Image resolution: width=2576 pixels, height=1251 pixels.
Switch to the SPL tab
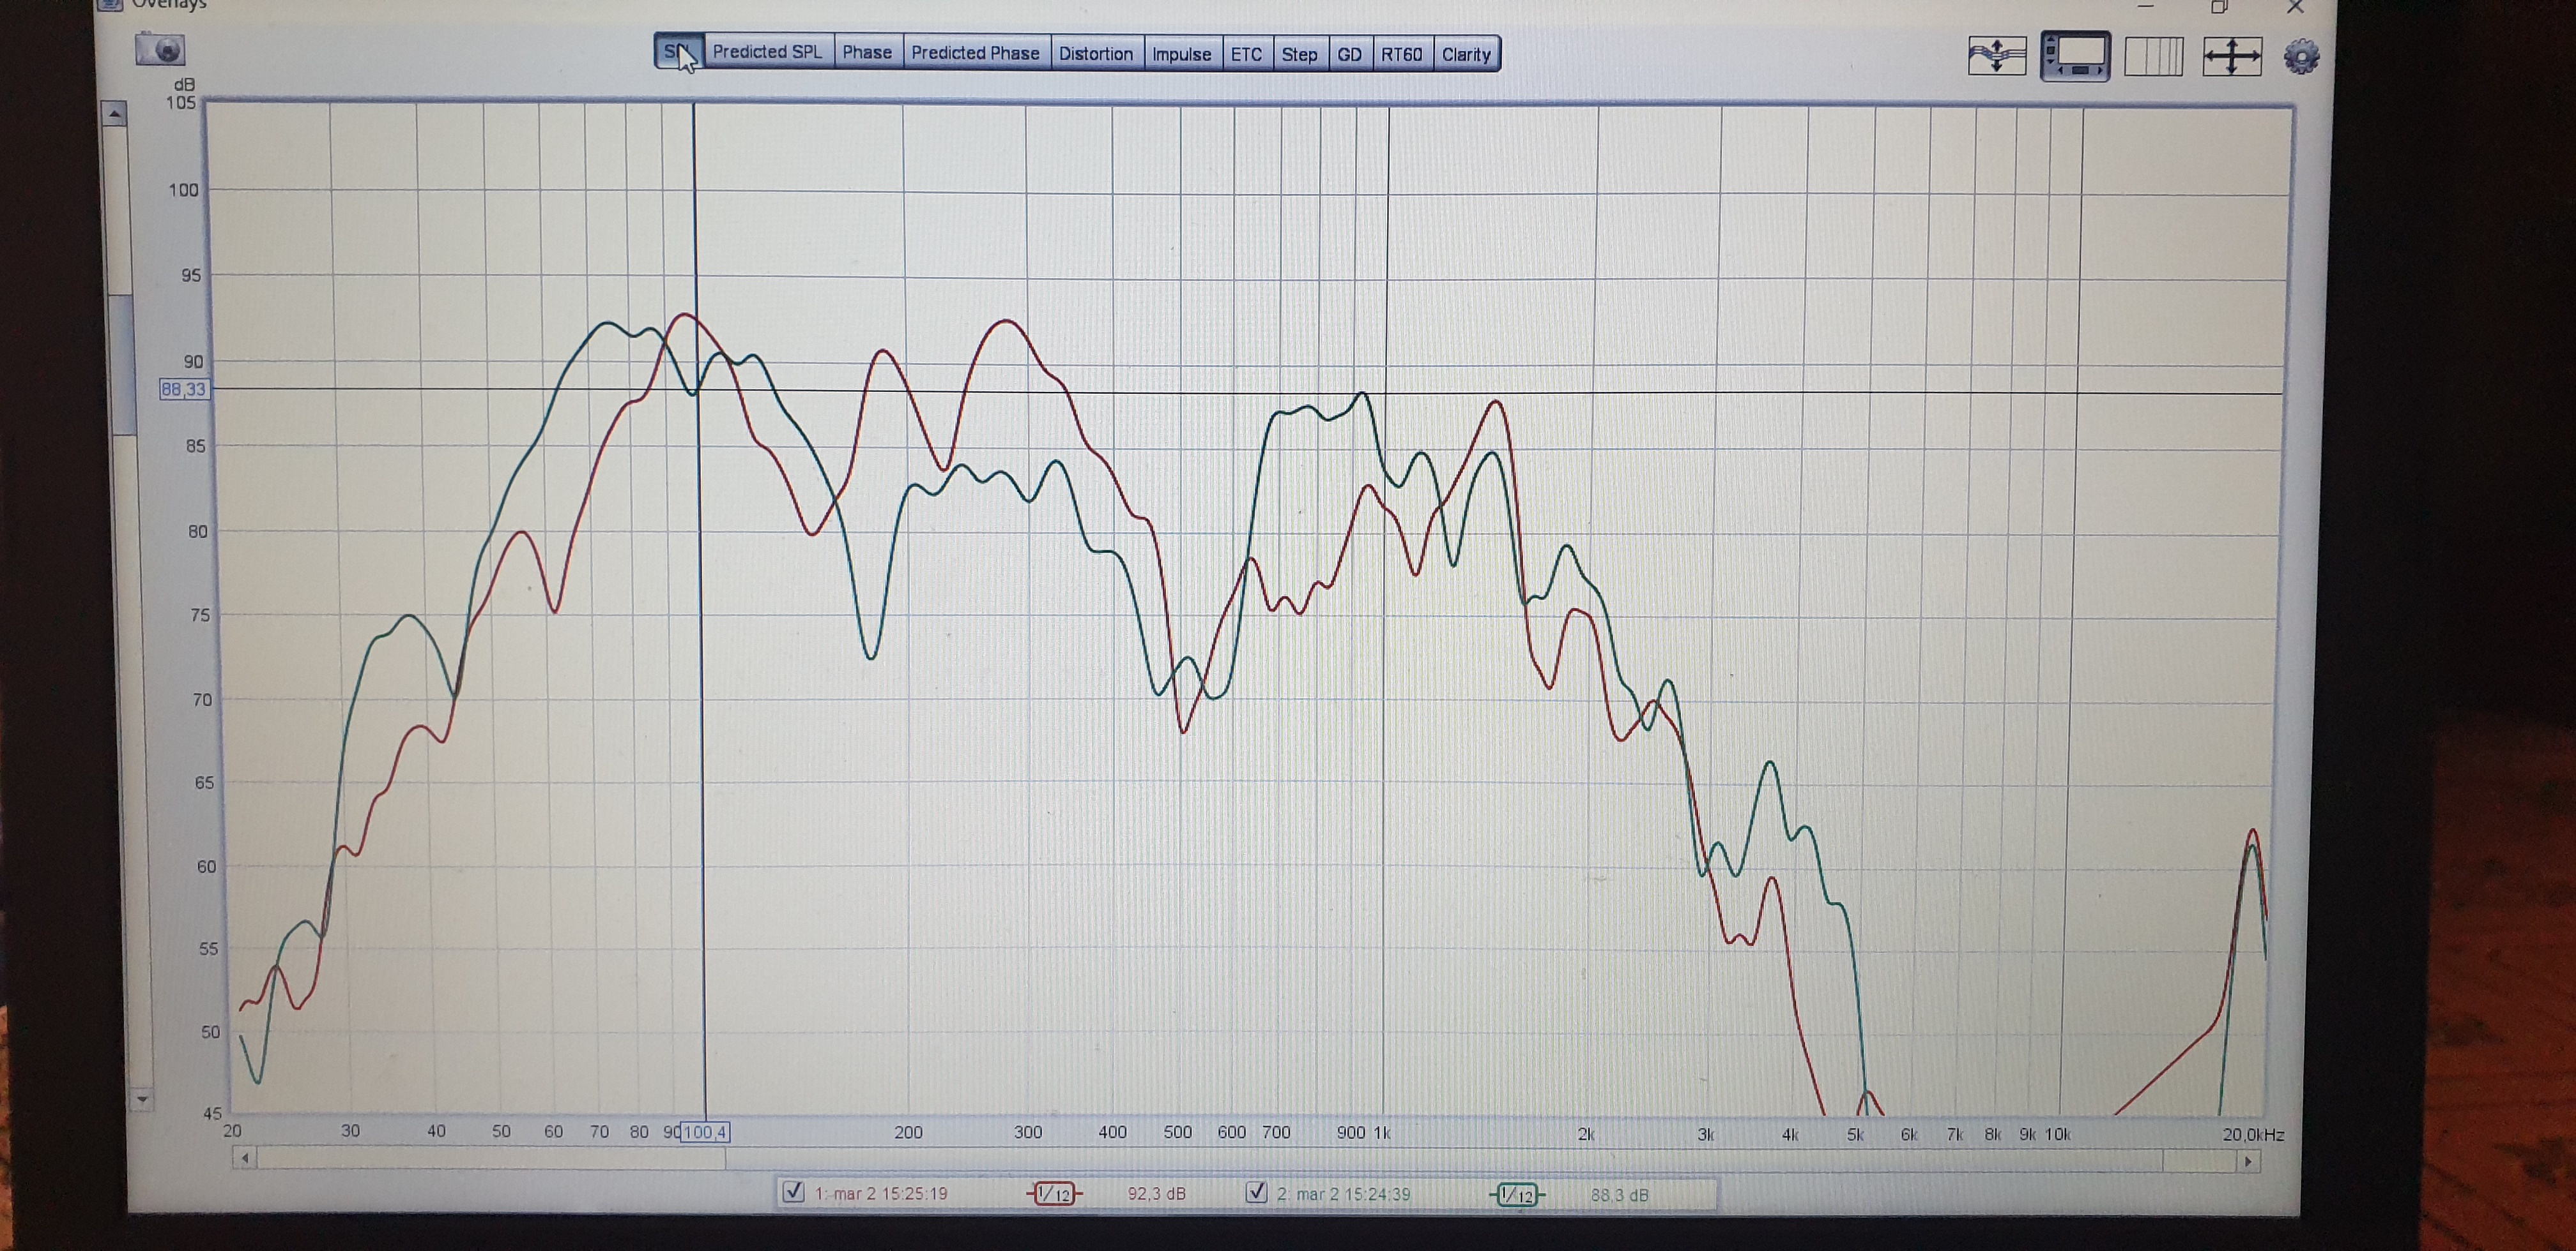(679, 52)
